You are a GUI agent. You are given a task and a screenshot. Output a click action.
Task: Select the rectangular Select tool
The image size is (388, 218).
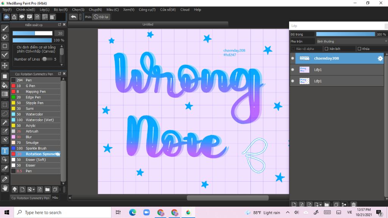tap(5, 105)
